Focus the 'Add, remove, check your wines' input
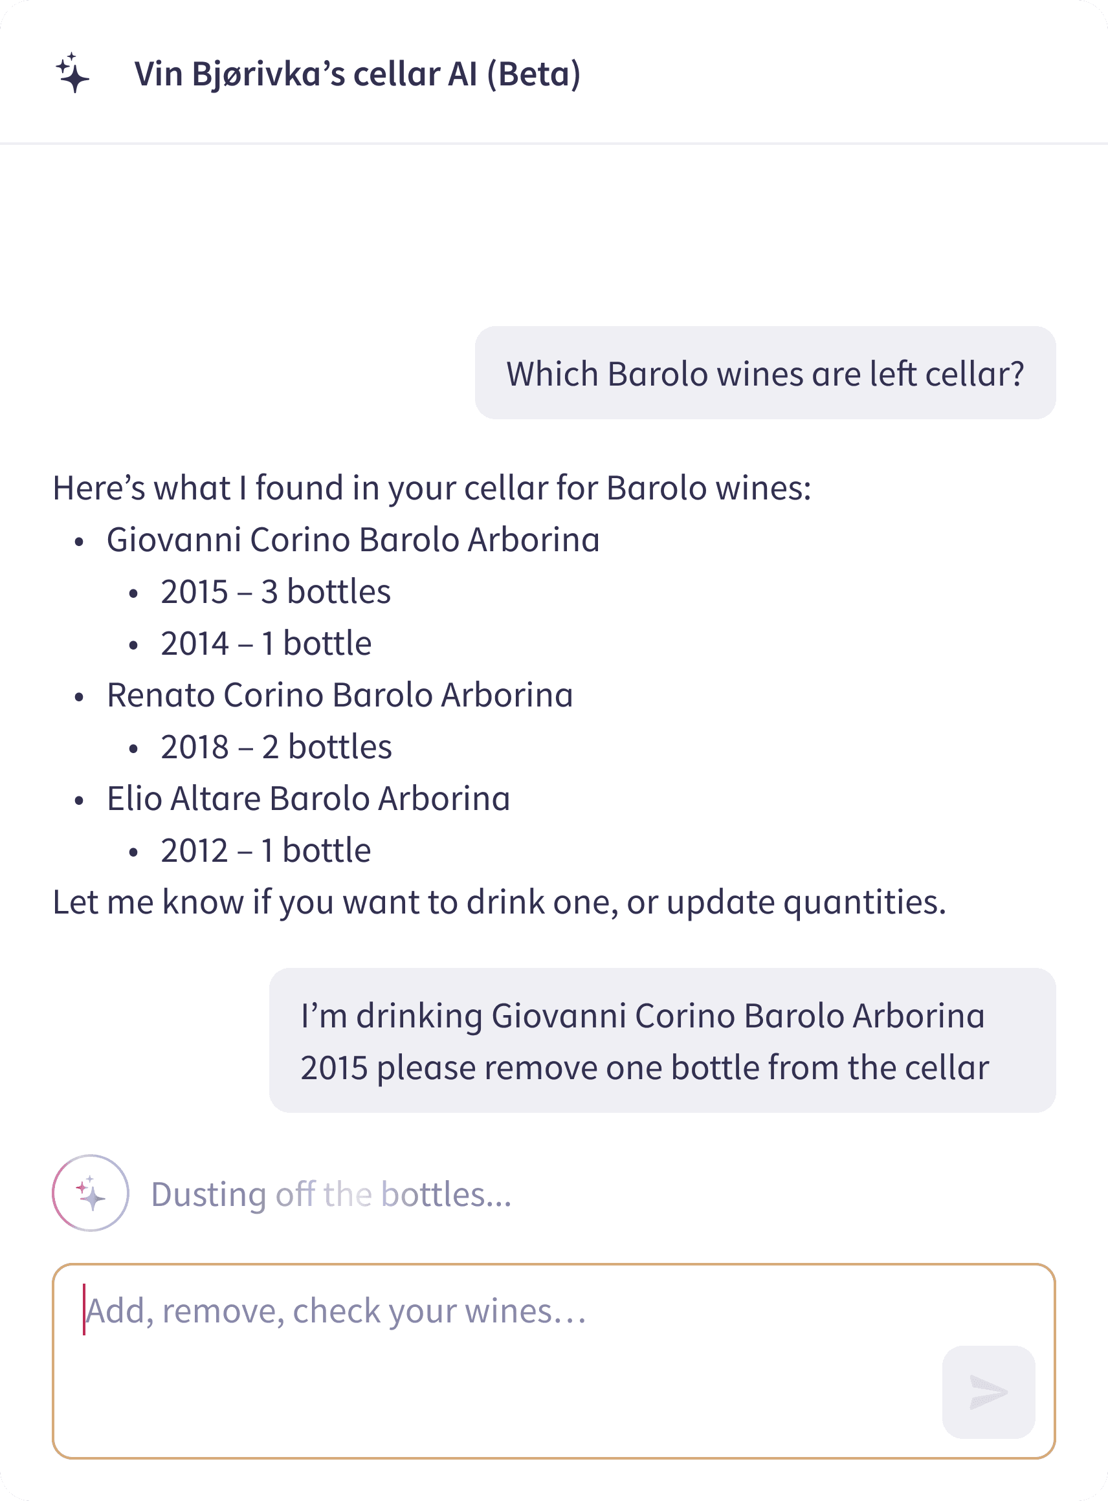 554,1361
